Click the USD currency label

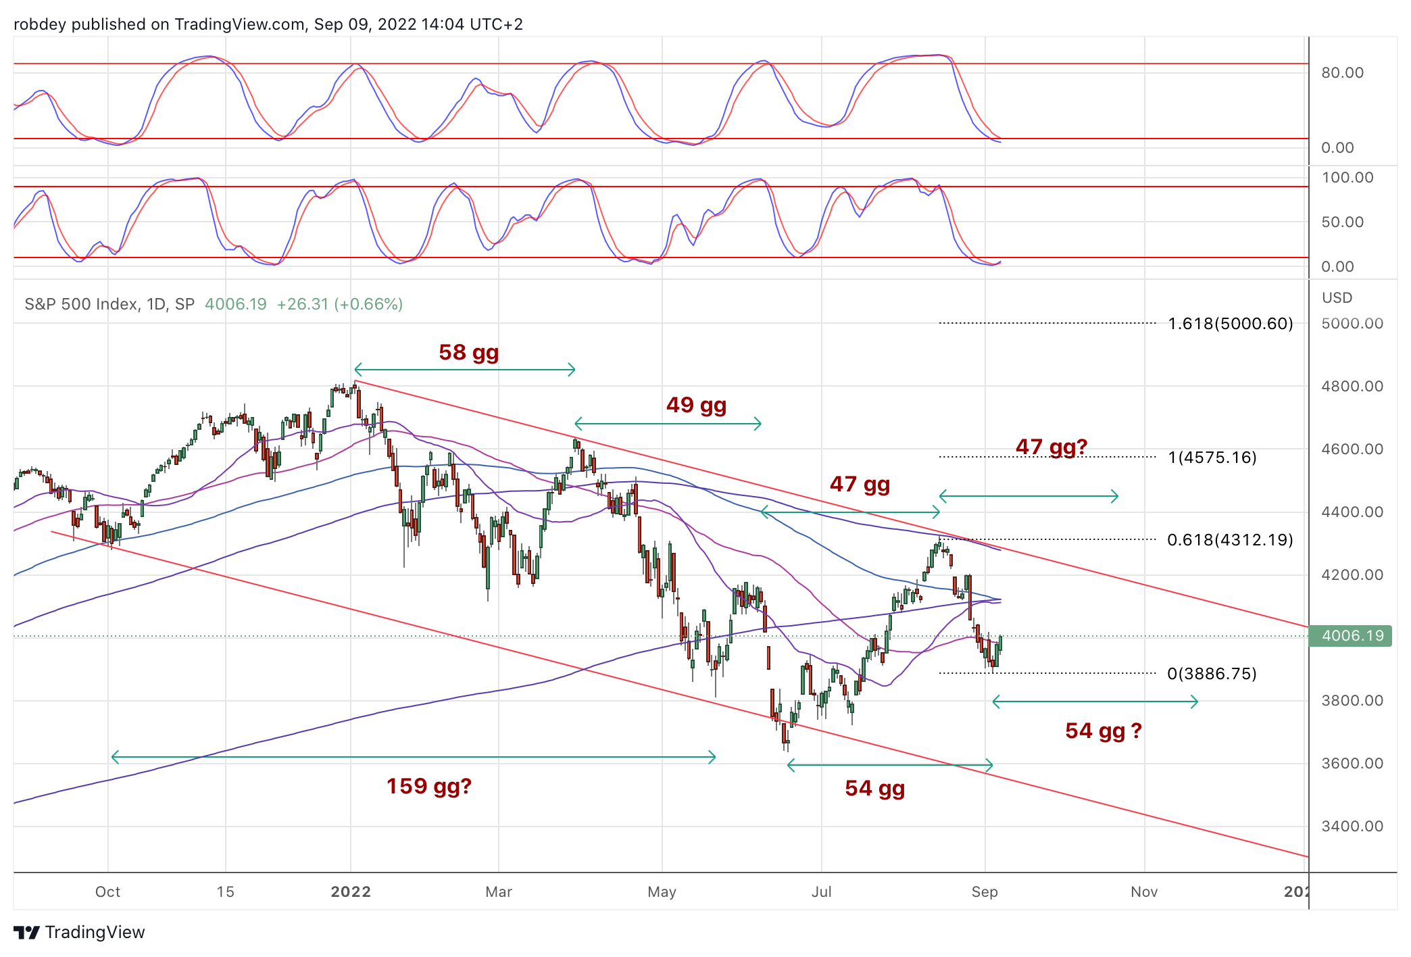coord(1337,298)
